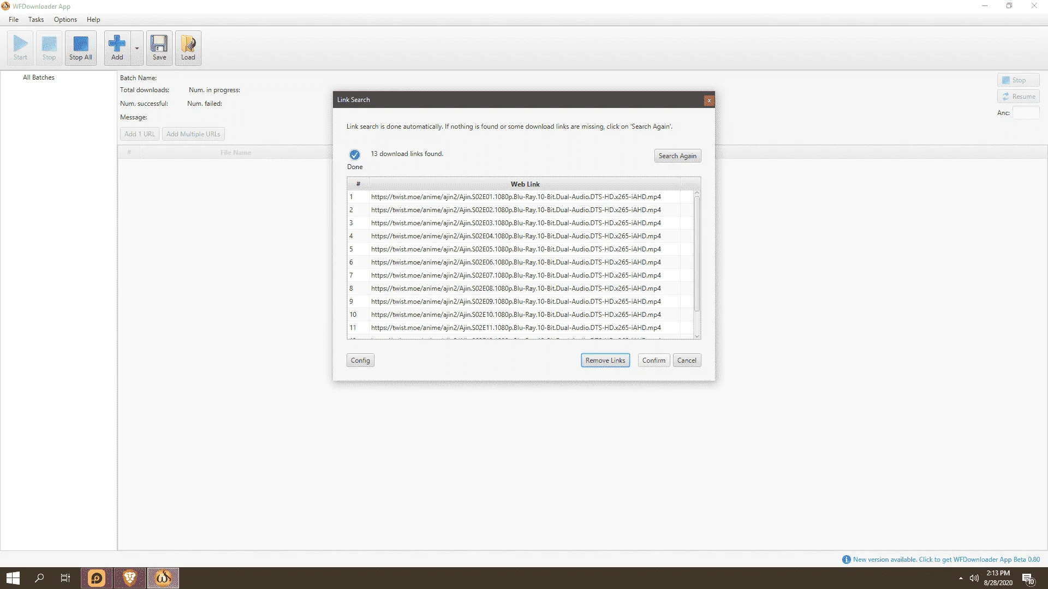Image resolution: width=1048 pixels, height=589 pixels.
Task: Select the Ajin S02E03 link row
Action: coord(520,223)
